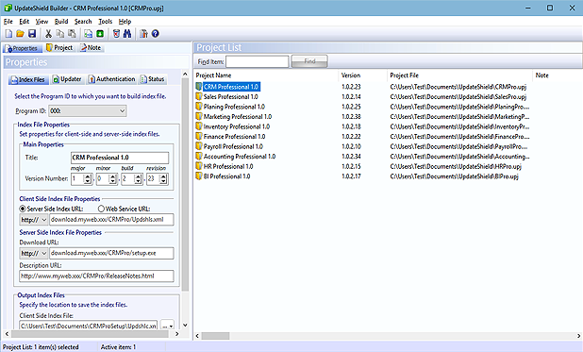This screenshot has height=352, width=583.
Task: Click the green Build updater toolbar icon
Action: coord(100,34)
